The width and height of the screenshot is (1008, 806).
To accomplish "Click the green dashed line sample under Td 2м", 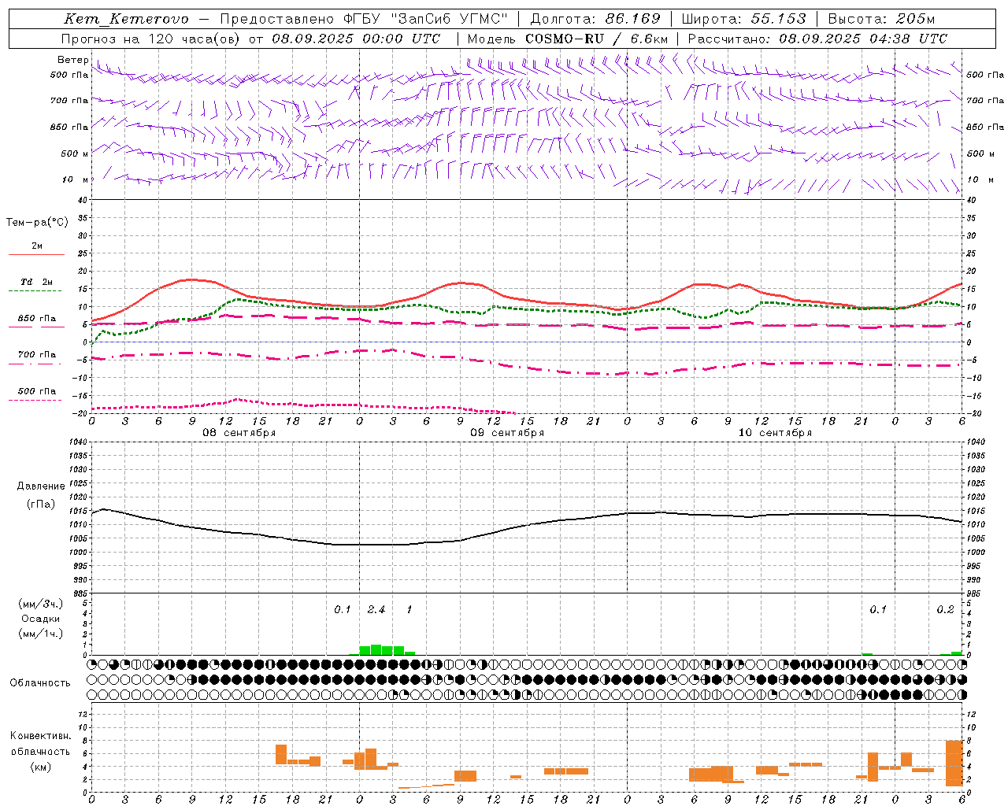I will 35,291.
